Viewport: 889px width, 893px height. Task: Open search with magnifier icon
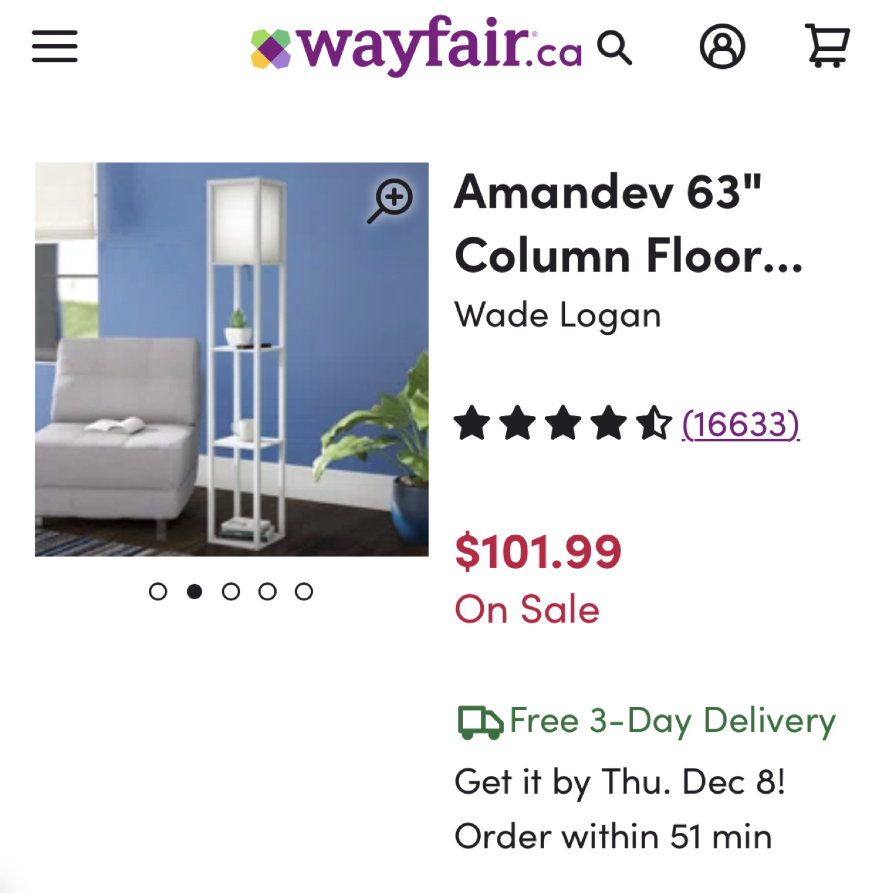coord(614,48)
